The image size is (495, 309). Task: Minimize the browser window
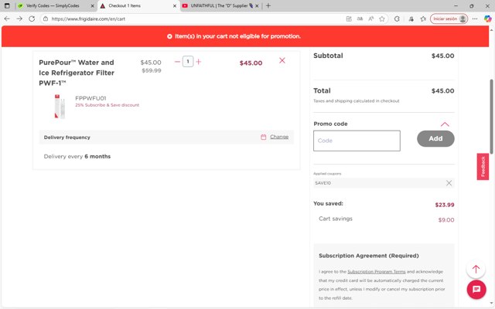point(456,5)
